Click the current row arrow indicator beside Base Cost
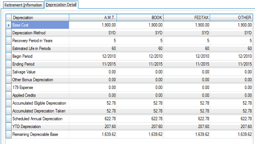The height and width of the screenshot is (144, 255). (9, 25)
